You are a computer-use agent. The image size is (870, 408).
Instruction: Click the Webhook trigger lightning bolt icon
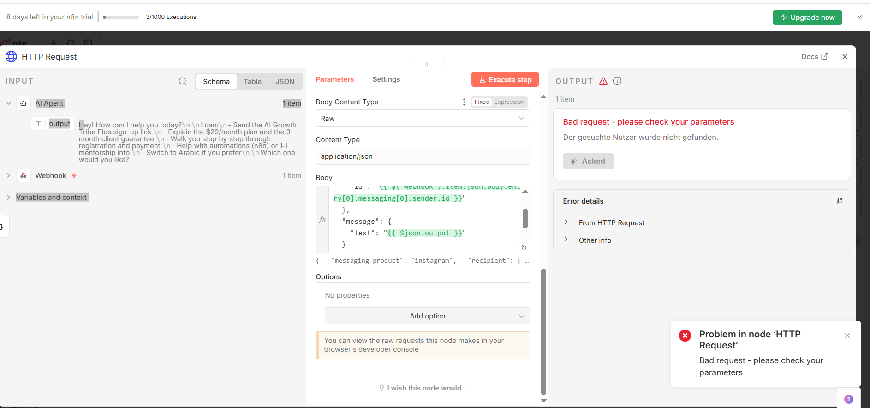coord(74,176)
